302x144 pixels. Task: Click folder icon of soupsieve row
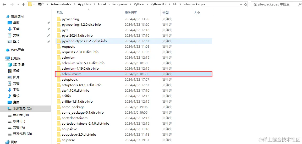tap(59, 129)
